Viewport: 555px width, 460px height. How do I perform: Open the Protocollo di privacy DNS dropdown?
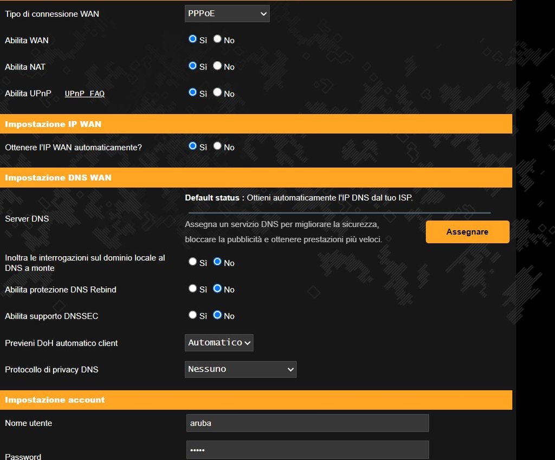240,369
